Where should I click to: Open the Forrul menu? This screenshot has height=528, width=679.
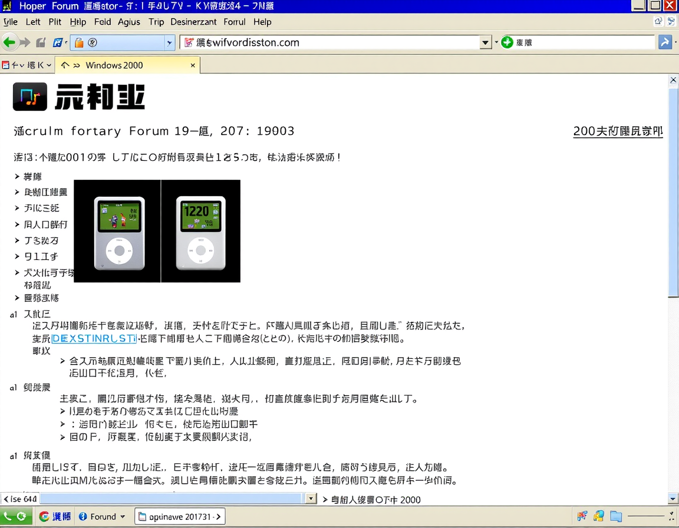pyautogui.click(x=235, y=22)
